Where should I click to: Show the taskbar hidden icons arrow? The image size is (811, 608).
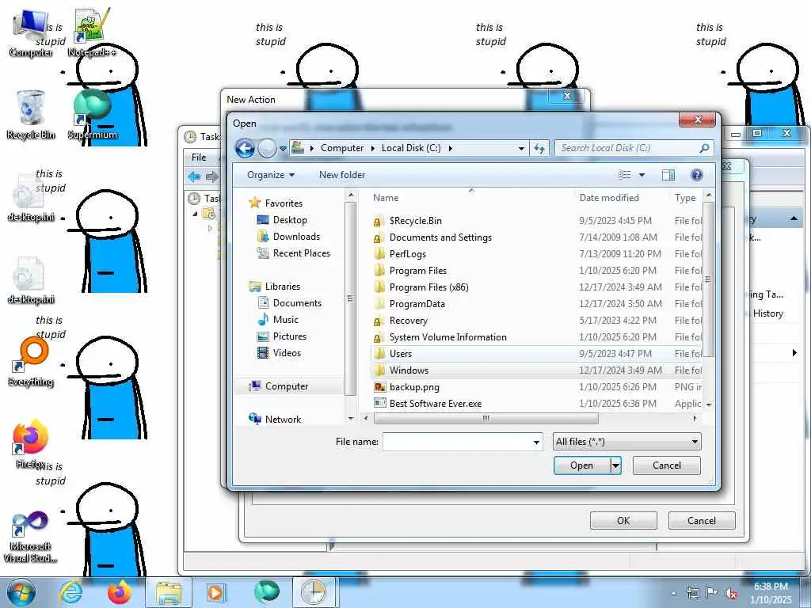point(673,594)
